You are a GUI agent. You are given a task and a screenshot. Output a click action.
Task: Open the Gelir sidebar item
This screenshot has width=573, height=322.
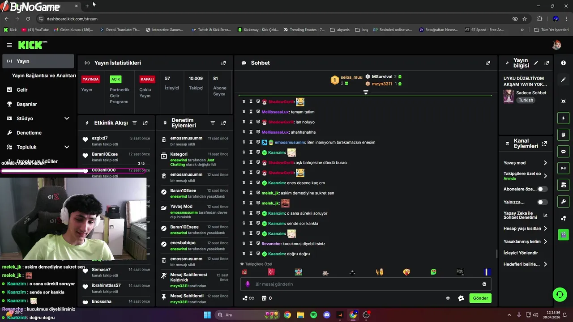(38, 90)
